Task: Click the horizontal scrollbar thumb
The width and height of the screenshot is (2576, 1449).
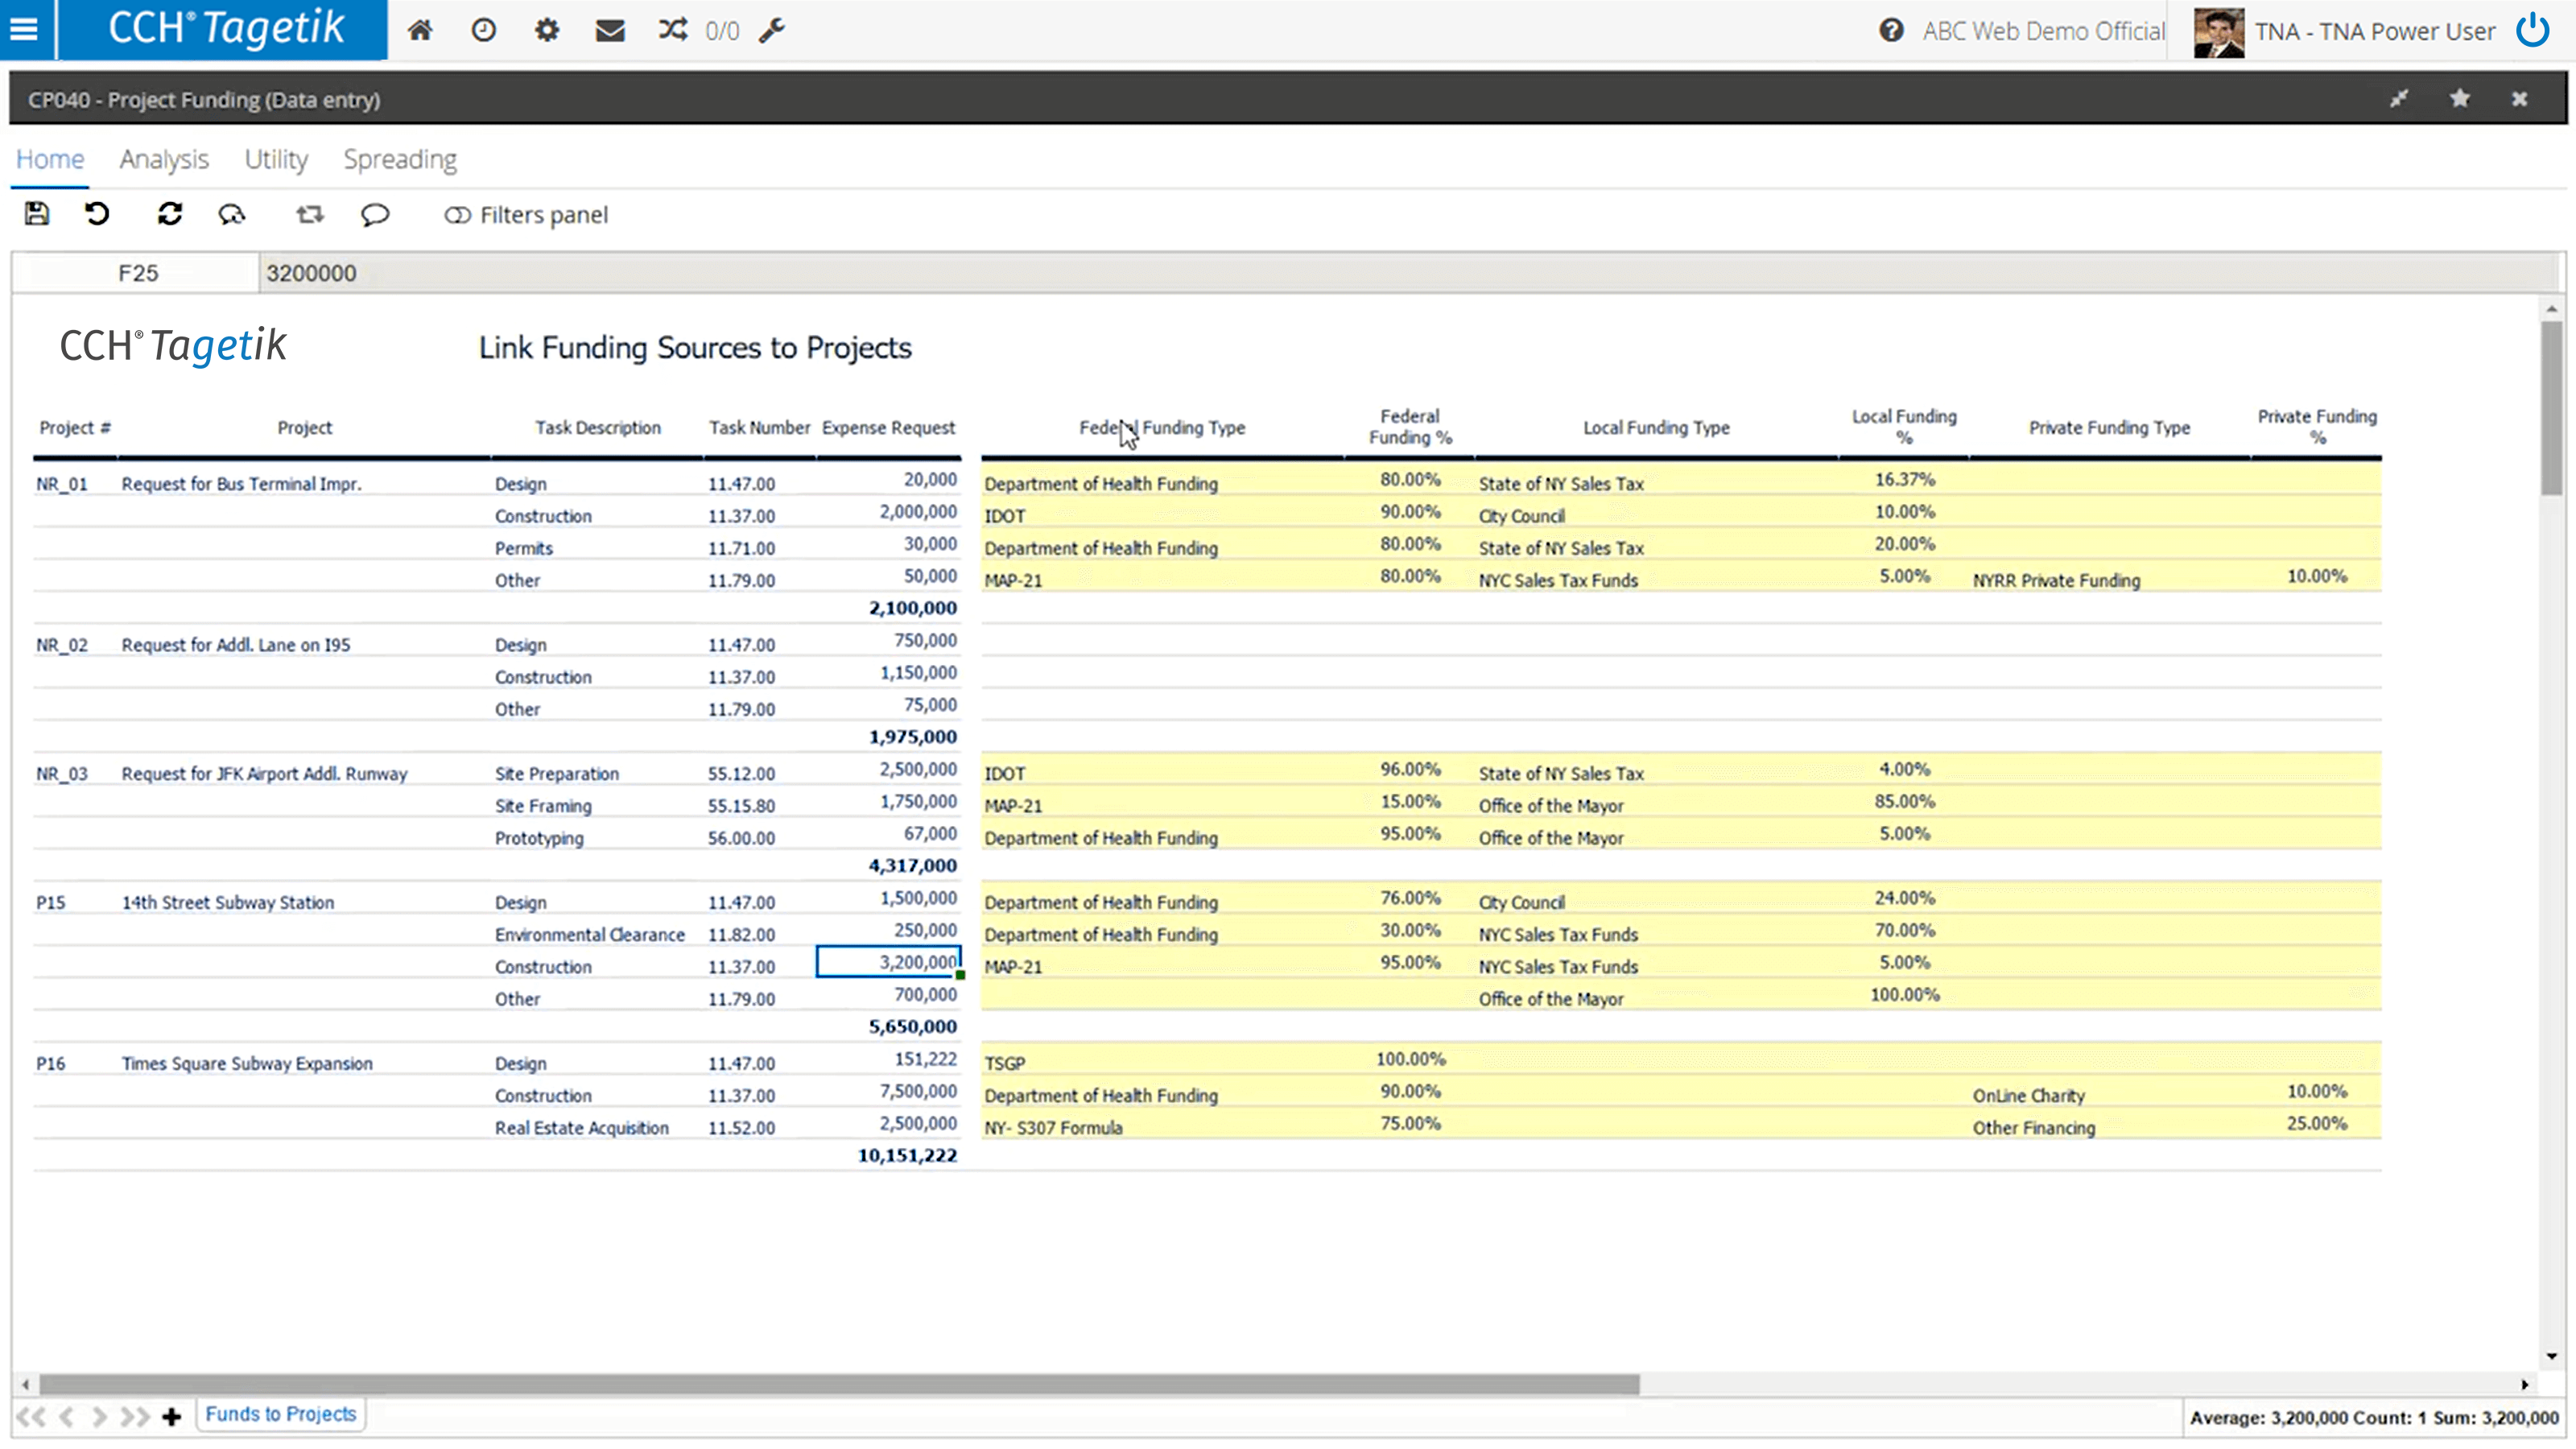Action: click(838, 1384)
